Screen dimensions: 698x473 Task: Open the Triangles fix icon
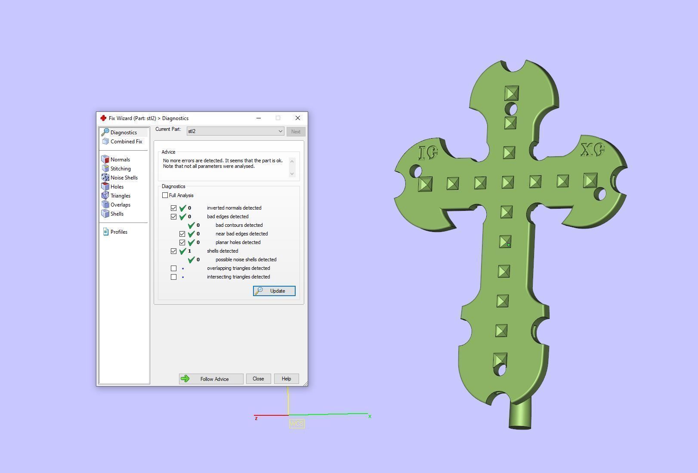105,195
